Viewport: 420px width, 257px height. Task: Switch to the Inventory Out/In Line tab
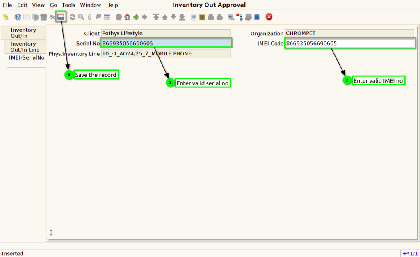[25, 47]
